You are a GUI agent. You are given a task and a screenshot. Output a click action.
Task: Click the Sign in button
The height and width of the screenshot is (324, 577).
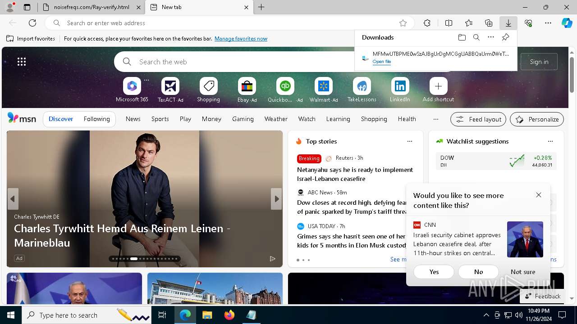click(539, 62)
